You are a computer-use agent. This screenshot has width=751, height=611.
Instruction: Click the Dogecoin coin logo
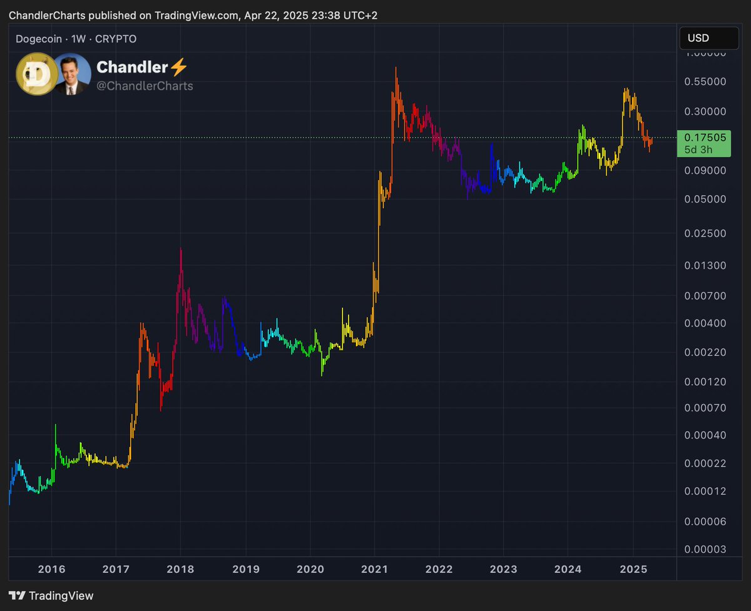coord(37,74)
